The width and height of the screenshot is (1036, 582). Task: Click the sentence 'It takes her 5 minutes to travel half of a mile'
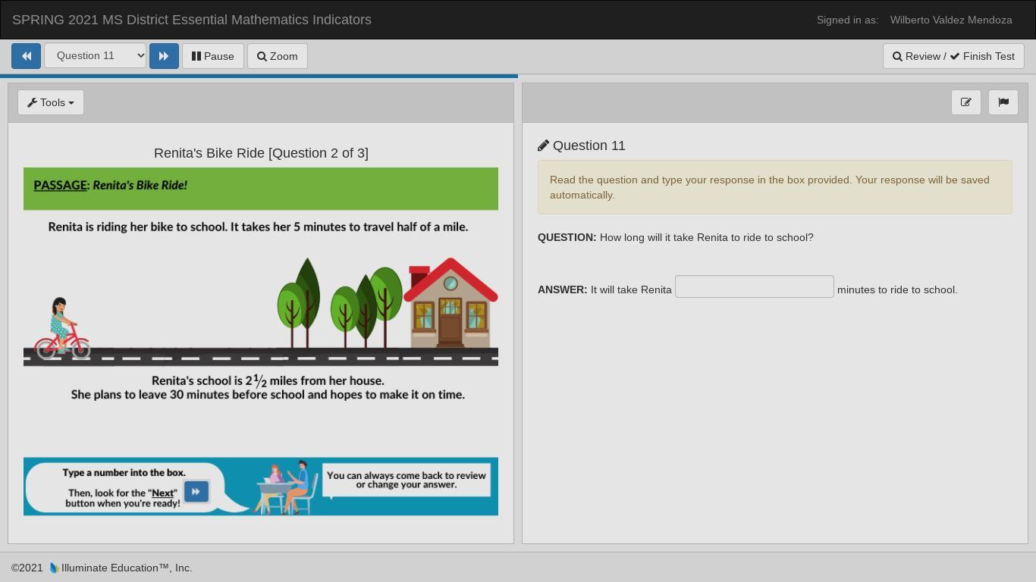pyautogui.click(x=350, y=227)
